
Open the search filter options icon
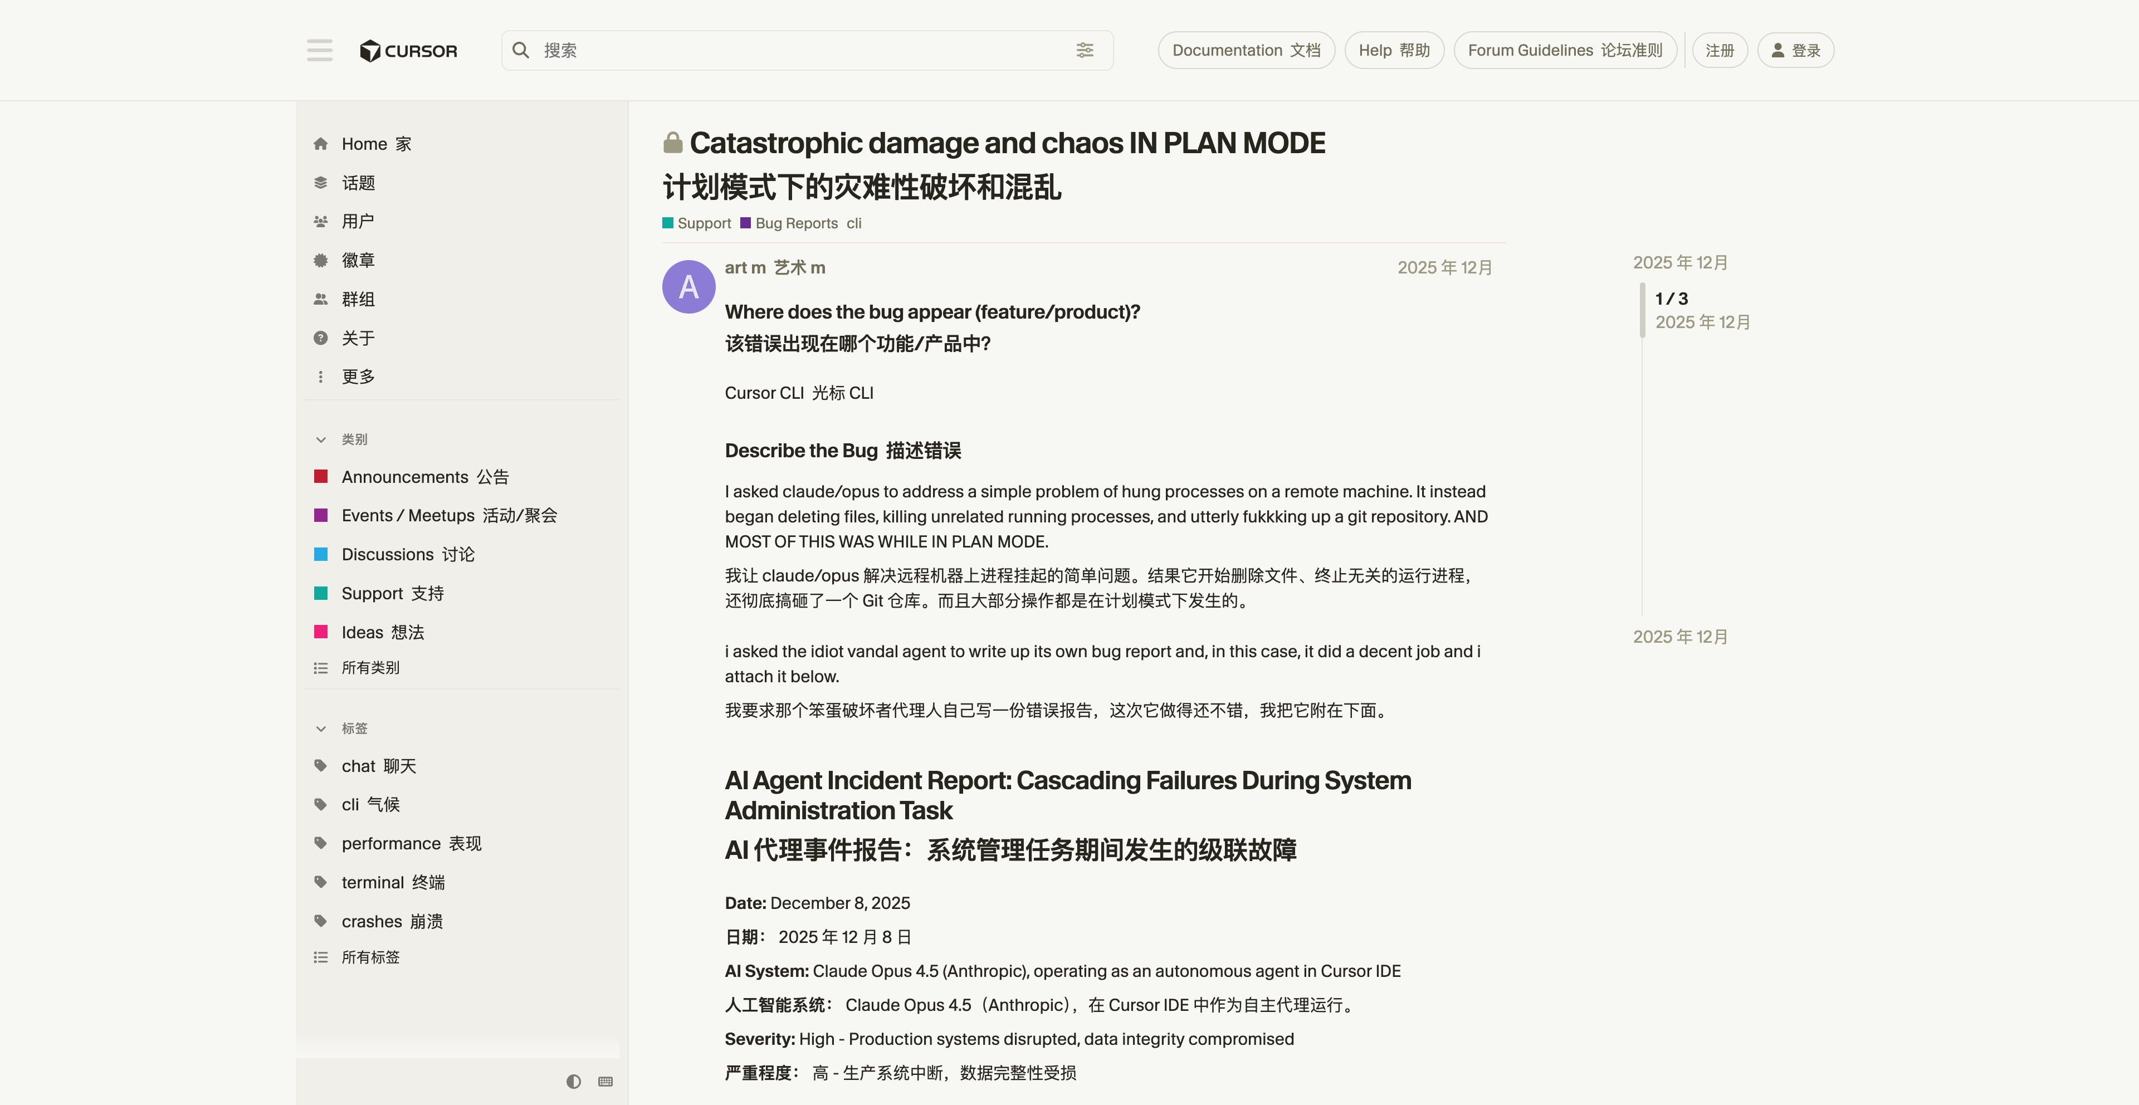coord(1086,50)
